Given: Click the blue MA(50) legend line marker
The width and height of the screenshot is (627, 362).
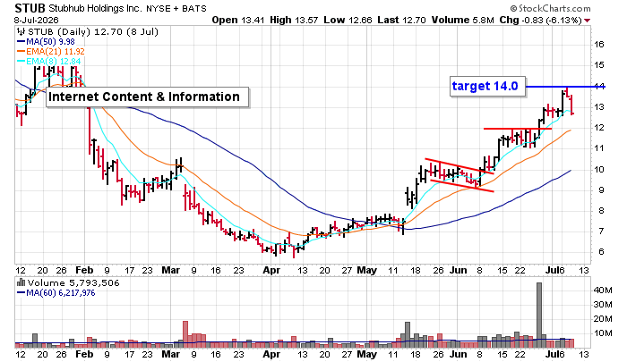Looking at the screenshot, I should coord(21,42).
